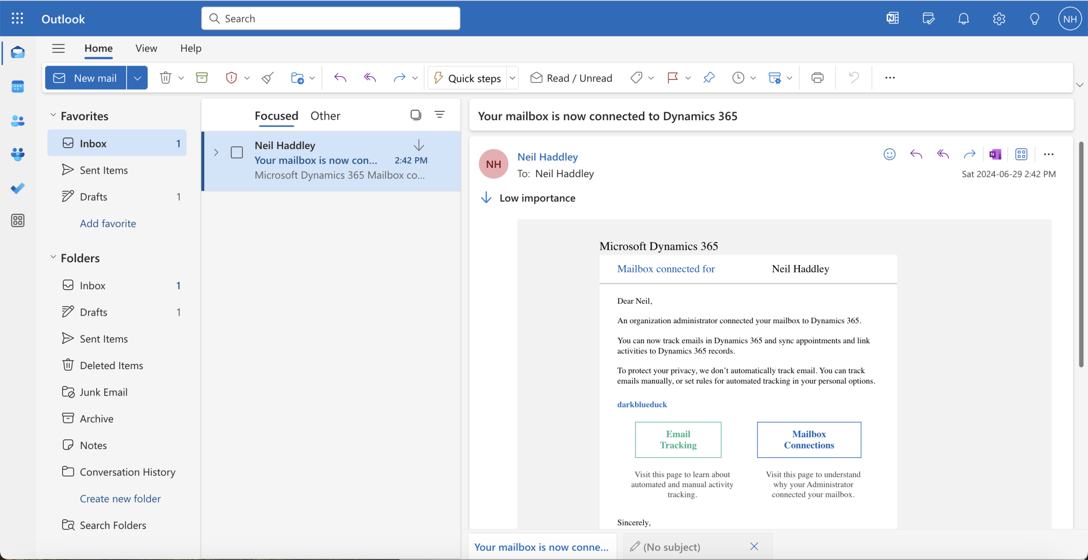Click the Create new folder link
The height and width of the screenshot is (560, 1088).
tap(120, 498)
